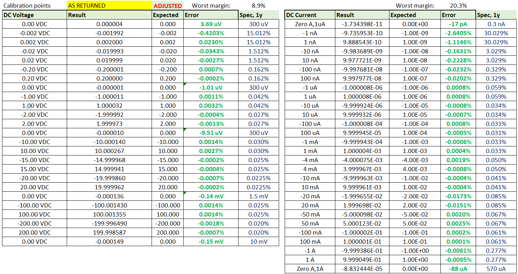Select the 200.00 VDC row label
Image resolution: width=518 pixels, height=274 pixels.
pos(34,233)
